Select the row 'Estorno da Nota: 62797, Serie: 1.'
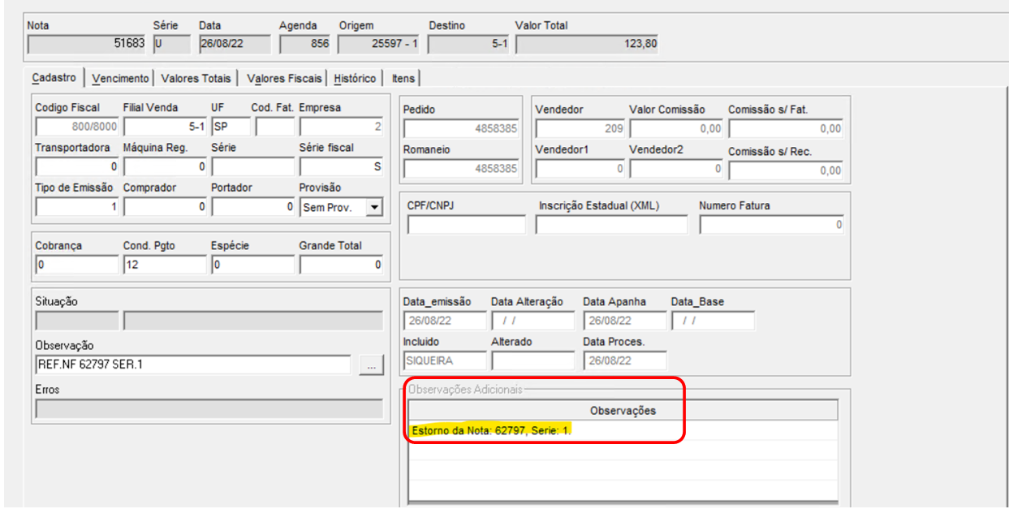Screen dimensions: 1009x509 623,430
